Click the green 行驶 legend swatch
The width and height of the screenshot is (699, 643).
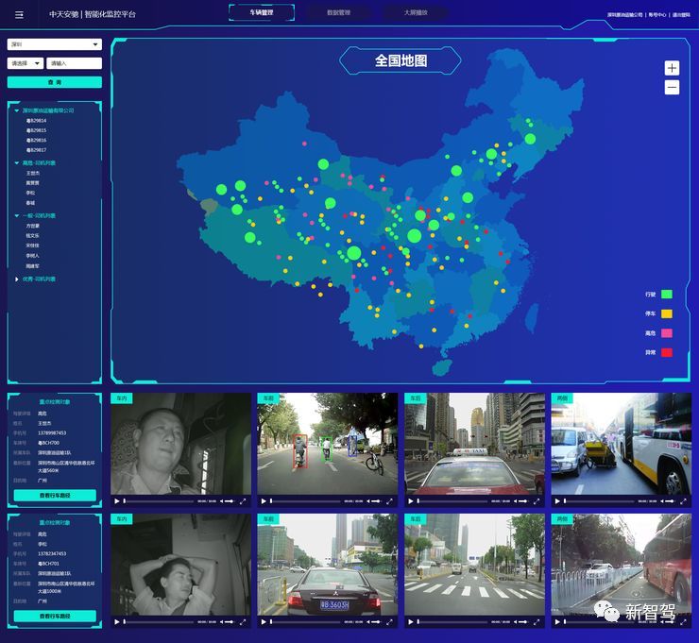(667, 294)
